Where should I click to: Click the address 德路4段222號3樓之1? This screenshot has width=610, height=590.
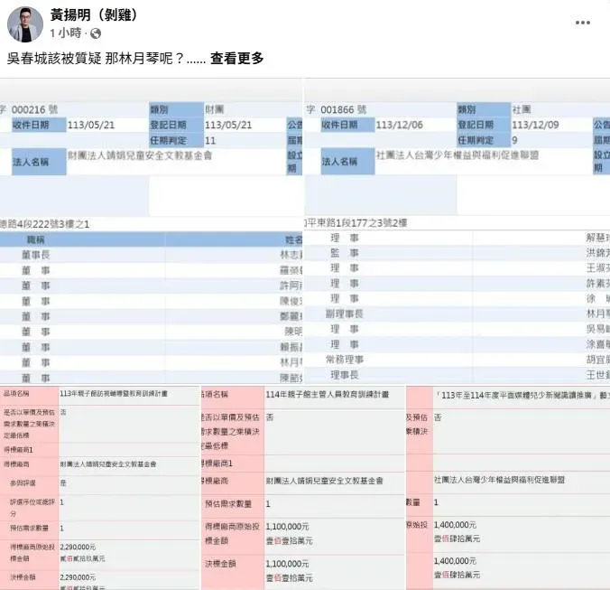point(45,224)
